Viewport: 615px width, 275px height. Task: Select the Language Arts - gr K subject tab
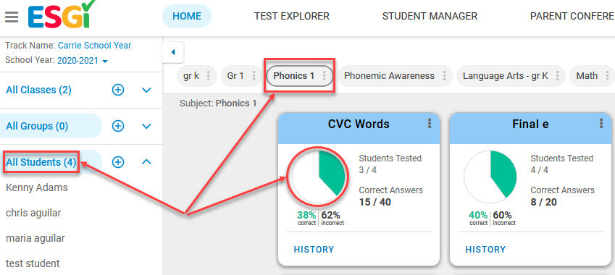point(506,76)
